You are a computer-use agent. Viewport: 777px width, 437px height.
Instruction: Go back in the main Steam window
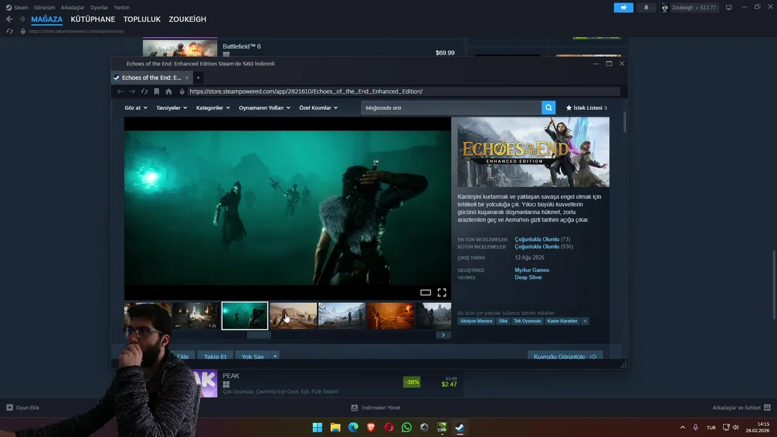(x=9, y=19)
